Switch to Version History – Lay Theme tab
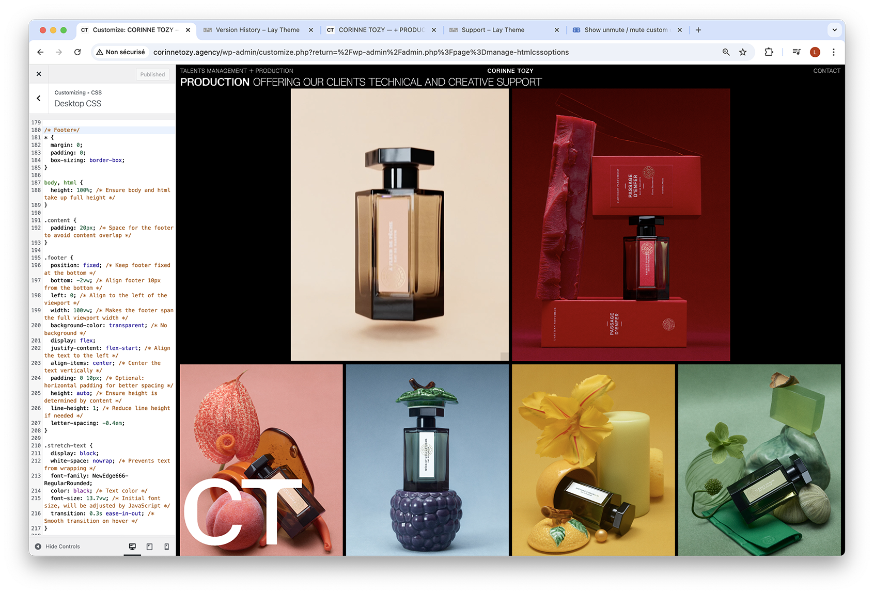874x594 pixels. point(257,30)
